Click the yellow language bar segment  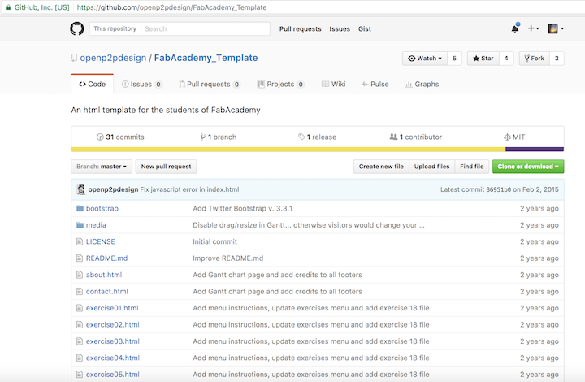point(288,150)
